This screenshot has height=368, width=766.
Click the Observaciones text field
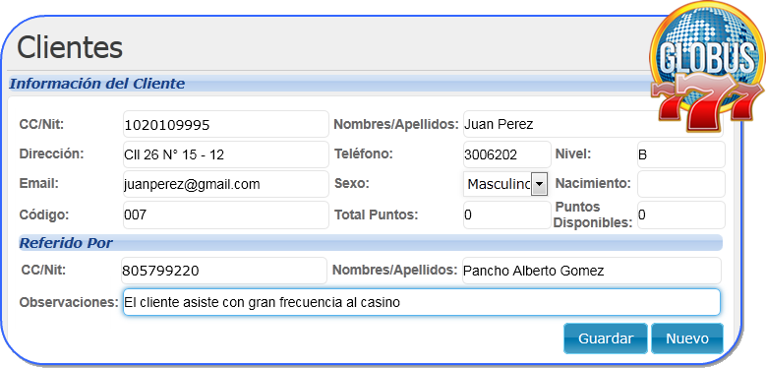tap(421, 302)
